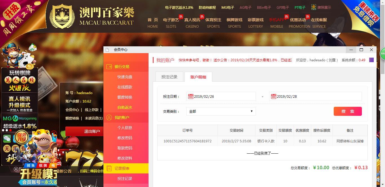Select the 账户明细 tab
This screenshot has height=187, width=385.
(x=198, y=77)
